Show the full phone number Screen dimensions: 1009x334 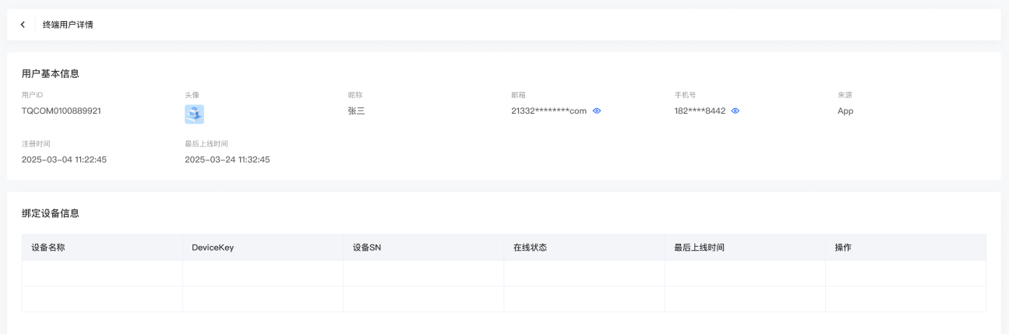click(736, 111)
